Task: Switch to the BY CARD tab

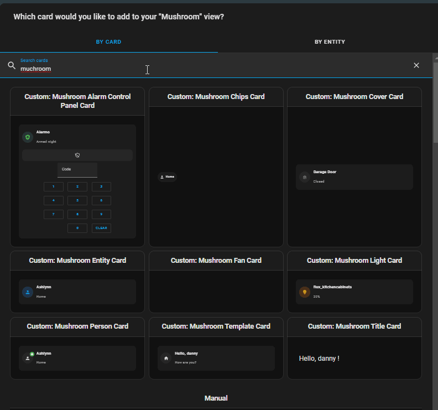Action: tap(108, 42)
